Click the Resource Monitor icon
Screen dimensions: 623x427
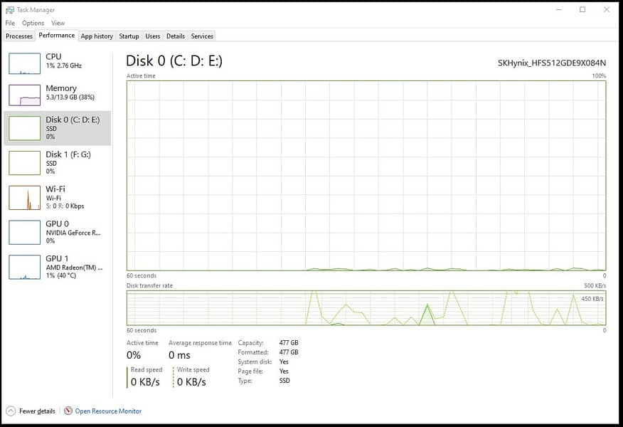coord(68,411)
